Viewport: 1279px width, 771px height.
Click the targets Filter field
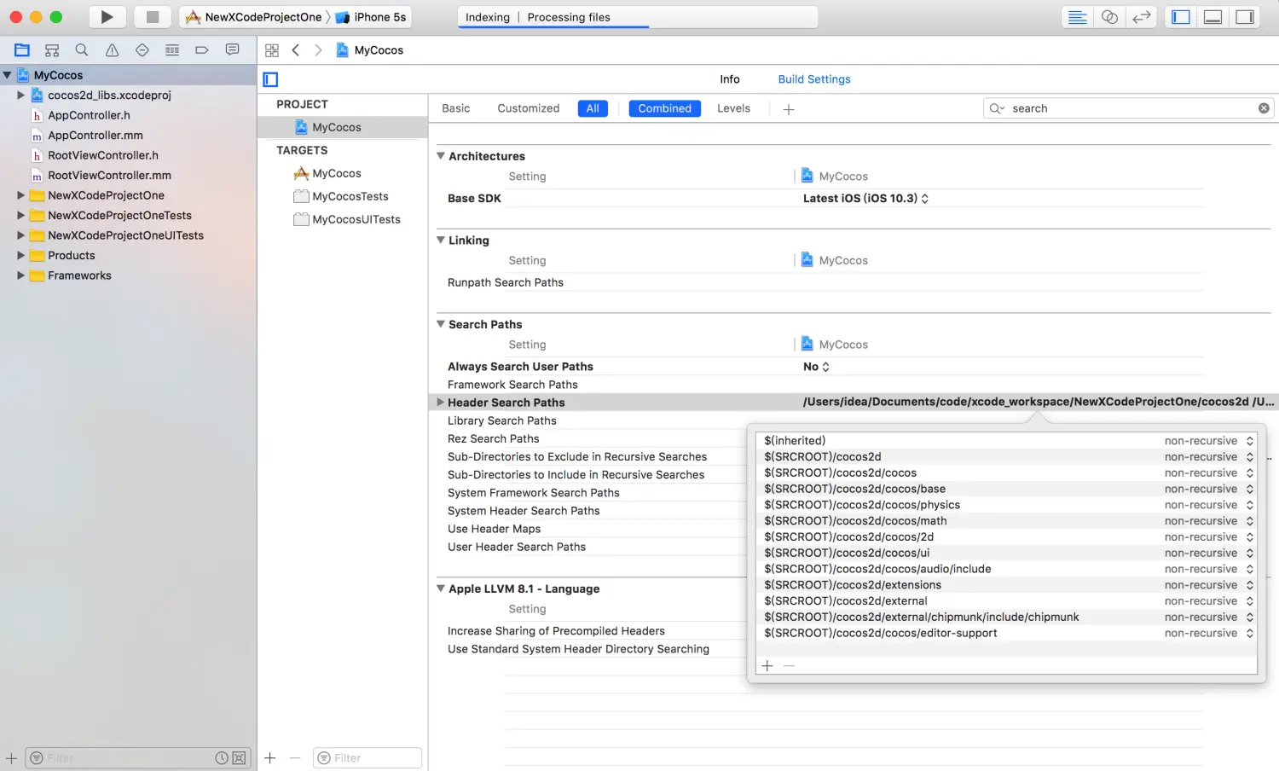point(367,757)
